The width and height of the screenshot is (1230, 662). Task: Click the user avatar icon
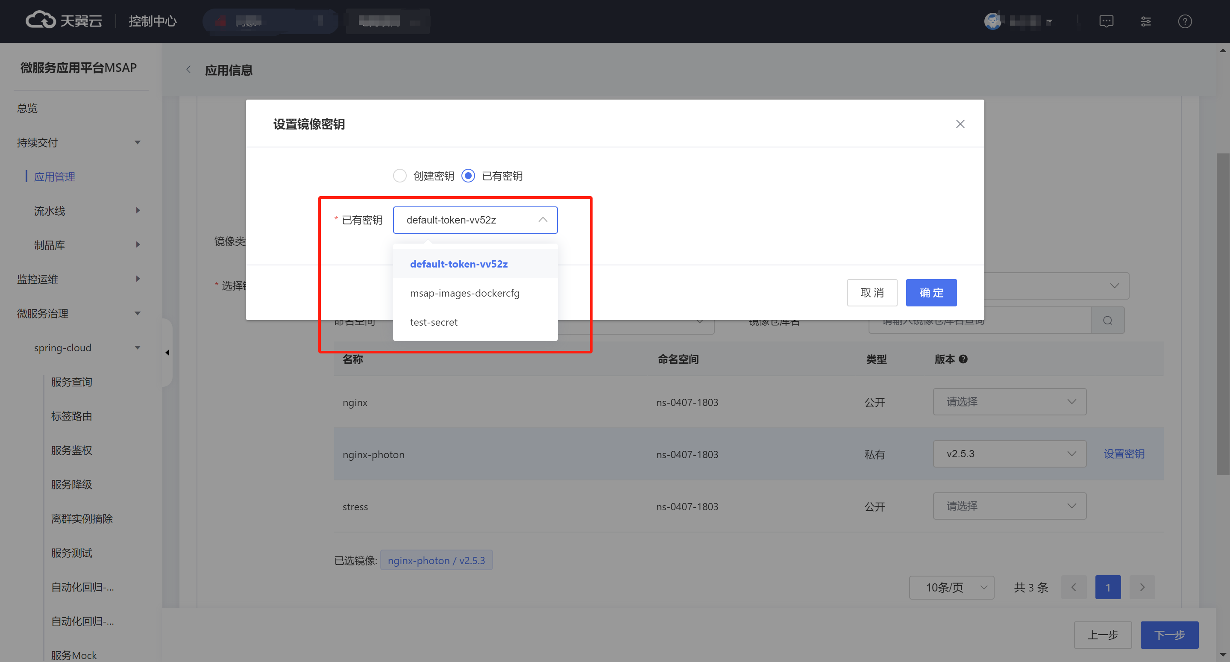[x=993, y=21]
